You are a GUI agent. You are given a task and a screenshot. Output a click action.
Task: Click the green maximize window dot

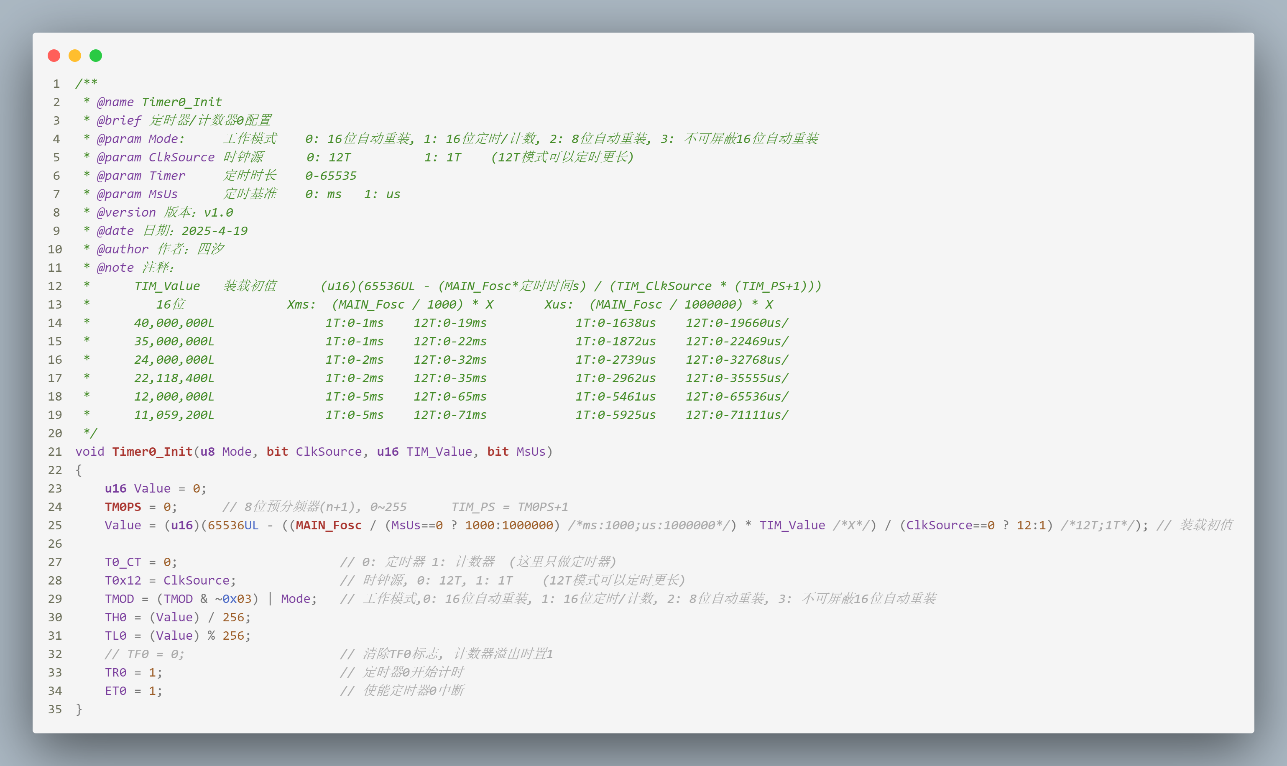pos(96,55)
